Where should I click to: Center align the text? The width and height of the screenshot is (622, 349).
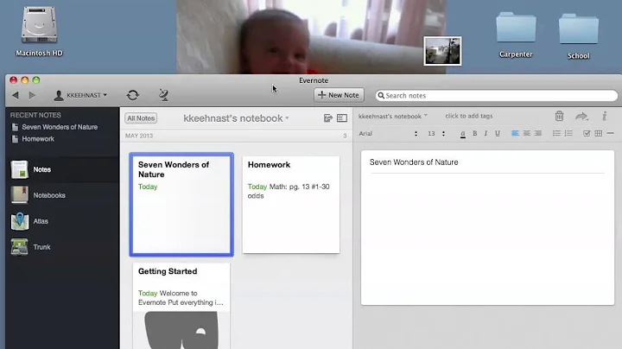526,133
